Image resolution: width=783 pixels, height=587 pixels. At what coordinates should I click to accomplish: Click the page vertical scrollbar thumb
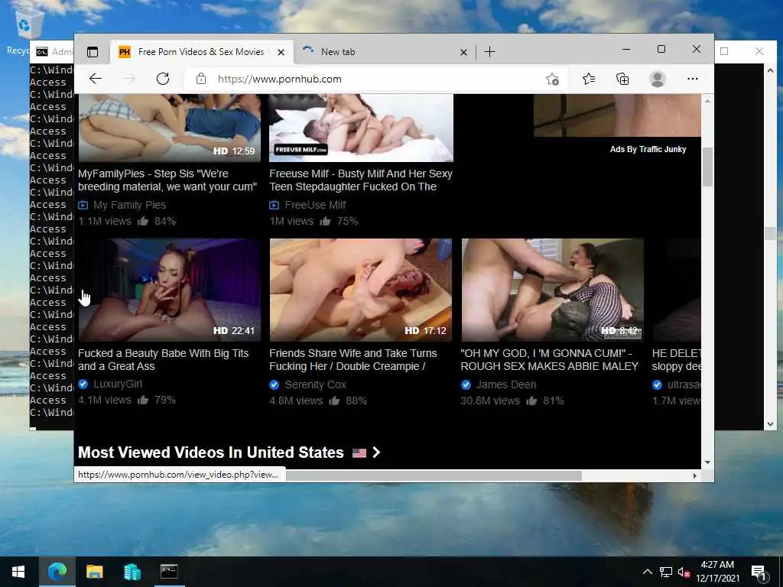(x=707, y=167)
